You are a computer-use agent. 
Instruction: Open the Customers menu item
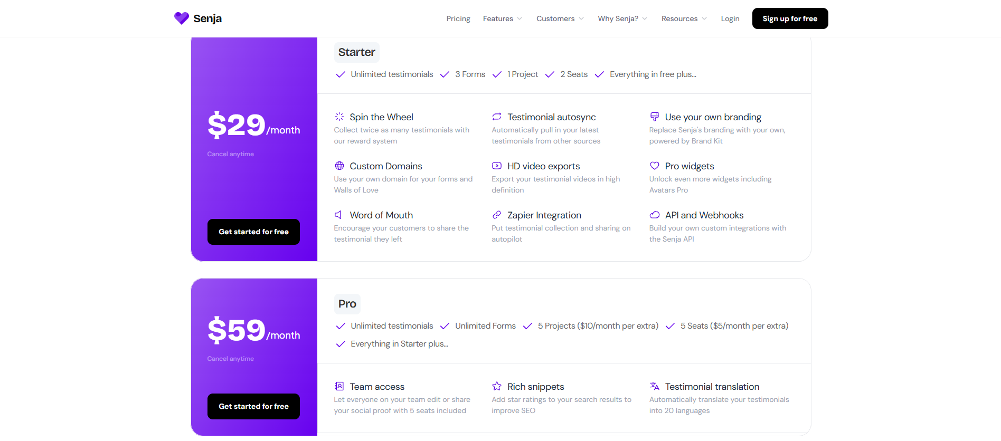555,18
